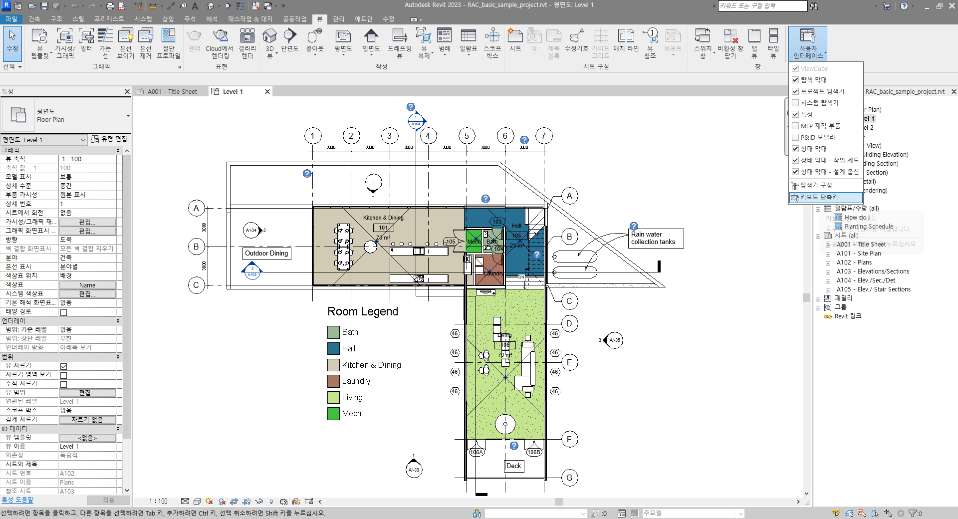Click 색상표 Name button
Image resolution: width=958 pixels, height=519 pixels.
(87, 285)
